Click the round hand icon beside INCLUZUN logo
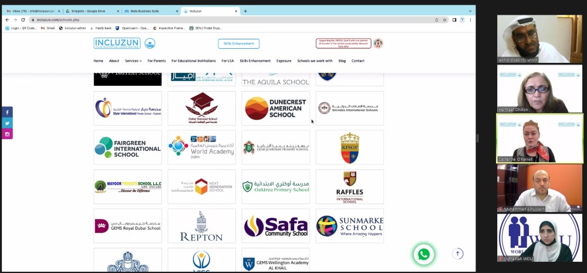587x273 pixels. point(150,43)
